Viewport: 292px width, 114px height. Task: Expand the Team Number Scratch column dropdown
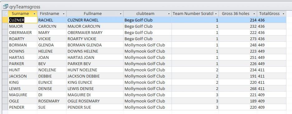[x=216, y=14]
